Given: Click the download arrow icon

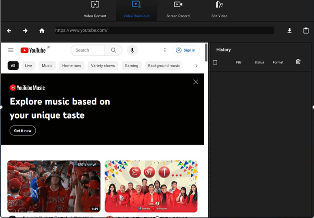Looking at the screenshot, I should (x=289, y=30).
